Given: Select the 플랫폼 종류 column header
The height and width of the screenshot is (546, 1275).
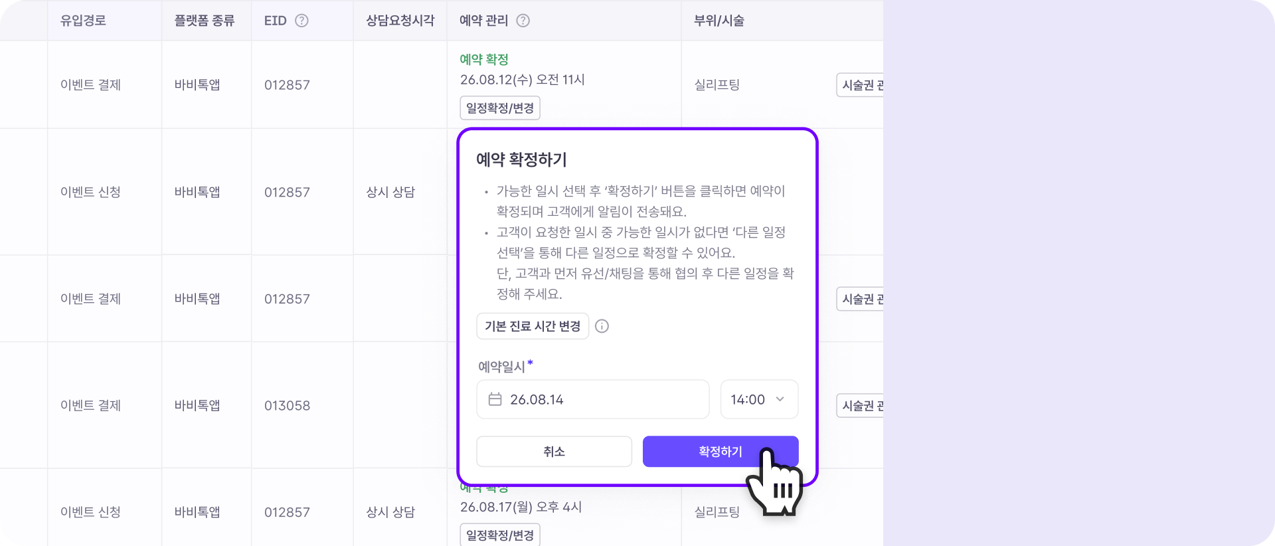Looking at the screenshot, I should 205,21.
